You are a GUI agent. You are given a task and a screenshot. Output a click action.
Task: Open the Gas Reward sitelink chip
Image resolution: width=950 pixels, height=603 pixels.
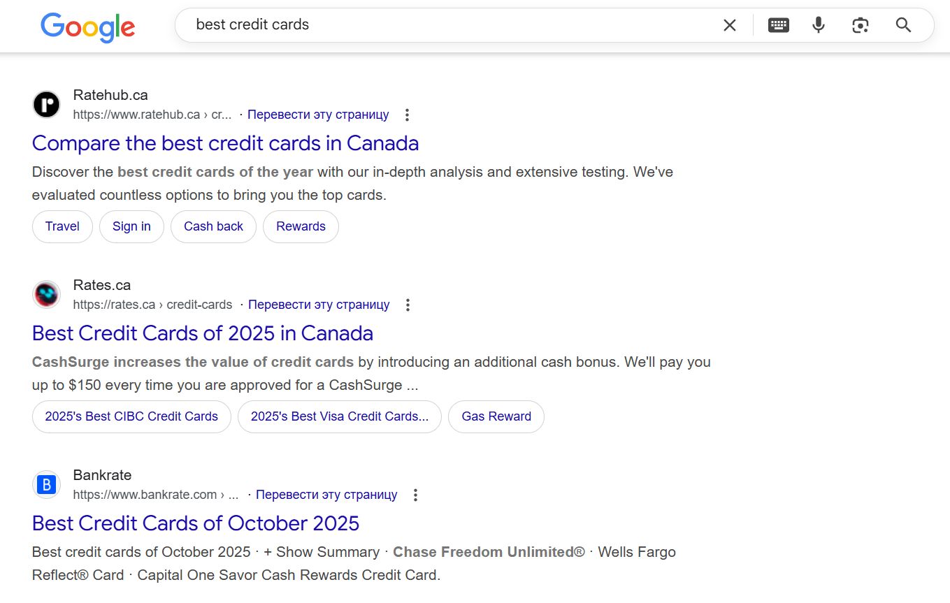496,416
